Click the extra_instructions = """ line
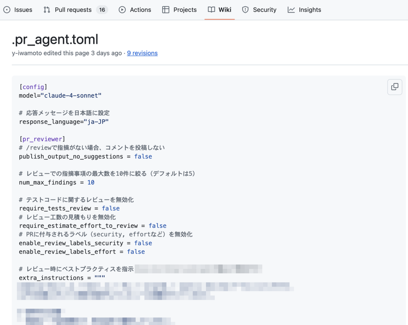The width and height of the screenshot is (408, 325). (62, 278)
